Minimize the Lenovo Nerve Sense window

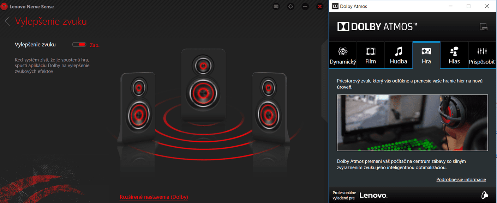point(305,6)
